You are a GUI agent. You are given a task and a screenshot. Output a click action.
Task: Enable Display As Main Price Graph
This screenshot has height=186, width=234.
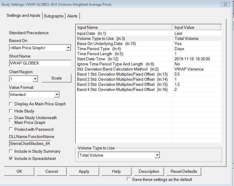(x=11, y=104)
